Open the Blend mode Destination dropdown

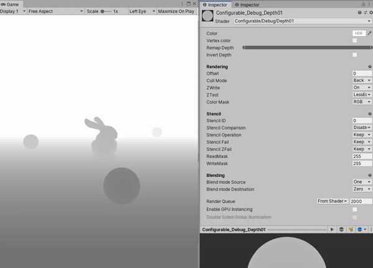pyautogui.click(x=362, y=189)
